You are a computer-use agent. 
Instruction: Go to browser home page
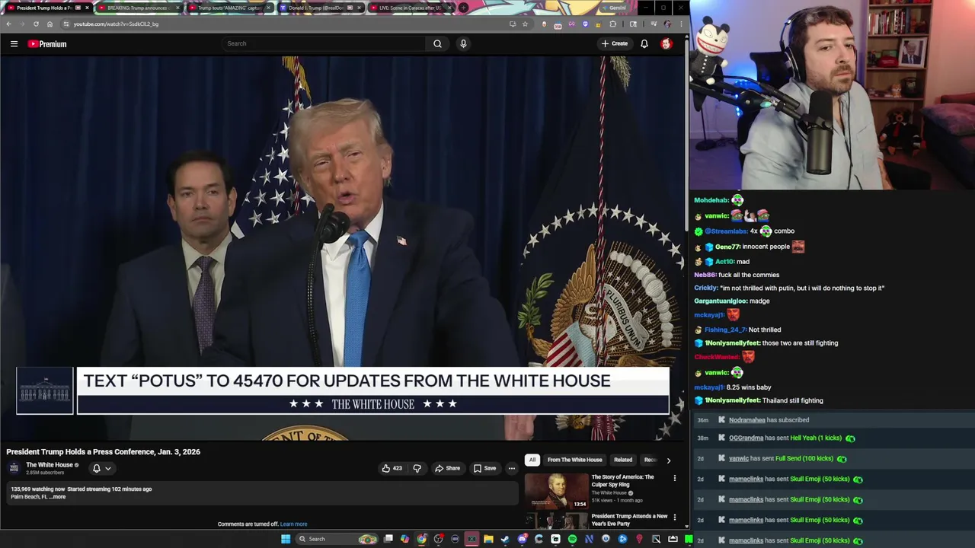(x=50, y=24)
